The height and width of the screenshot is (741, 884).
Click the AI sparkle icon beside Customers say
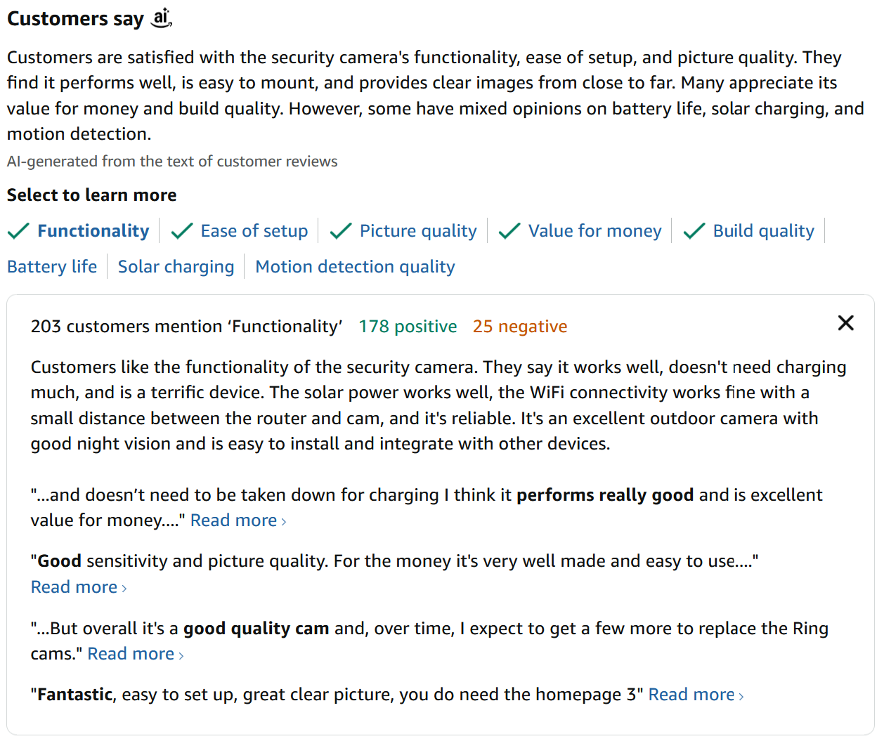pos(162,18)
